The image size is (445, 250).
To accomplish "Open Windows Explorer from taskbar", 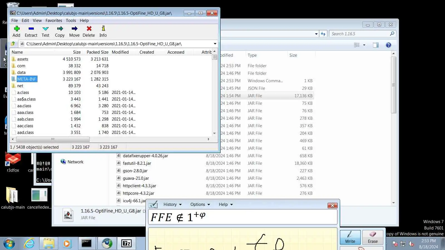I will [x=49, y=244].
